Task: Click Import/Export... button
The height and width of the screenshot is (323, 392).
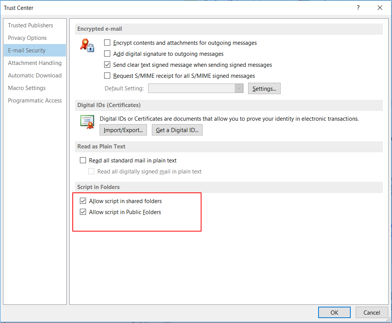Action: [x=123, y=130]
